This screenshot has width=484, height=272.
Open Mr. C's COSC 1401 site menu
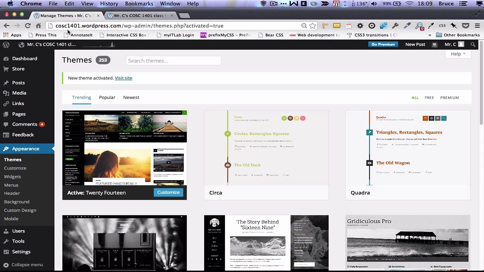click(47, 44)
